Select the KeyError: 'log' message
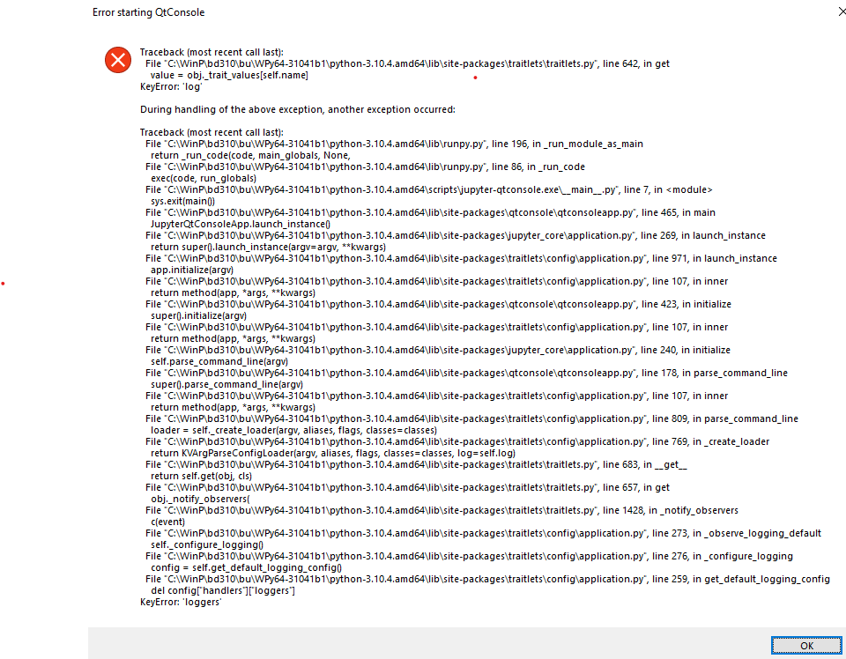Viewport: 846px width, 659px height. (171, 86)
